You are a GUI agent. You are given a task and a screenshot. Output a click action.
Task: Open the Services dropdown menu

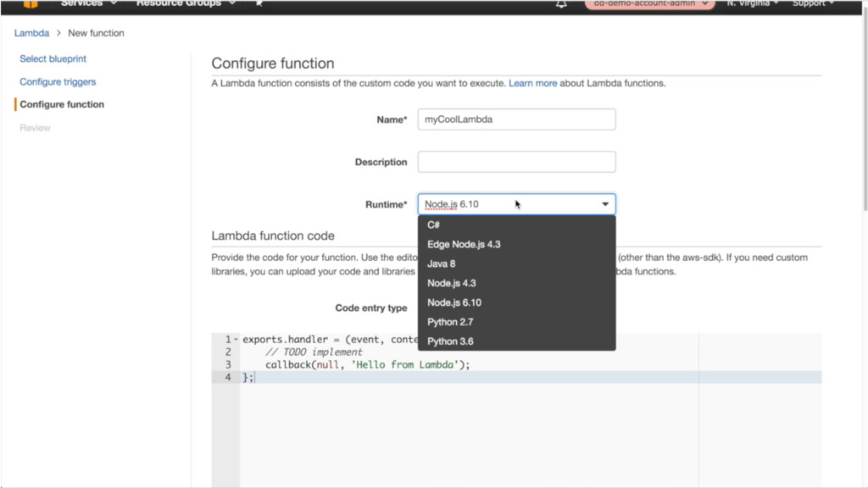tap(87, 4)
